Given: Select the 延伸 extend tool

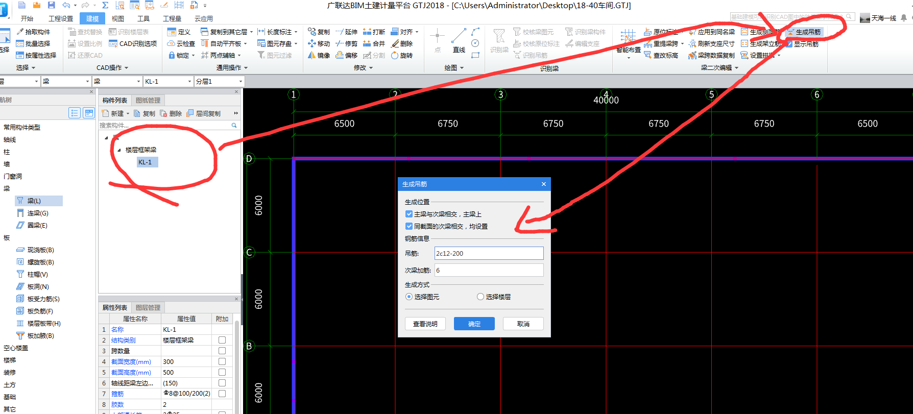Looking at the screenshot, I should pyautogui.click(x=347, y=32).
